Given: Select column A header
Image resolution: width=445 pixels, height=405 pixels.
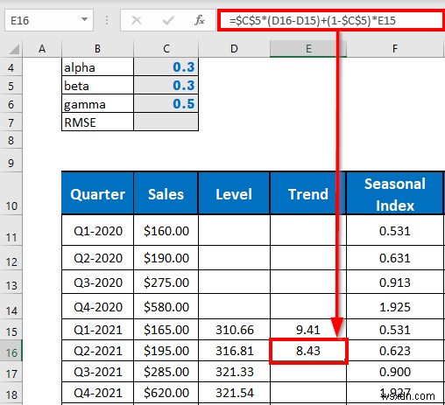Looking at the screenshot, I should coord(42,48).
